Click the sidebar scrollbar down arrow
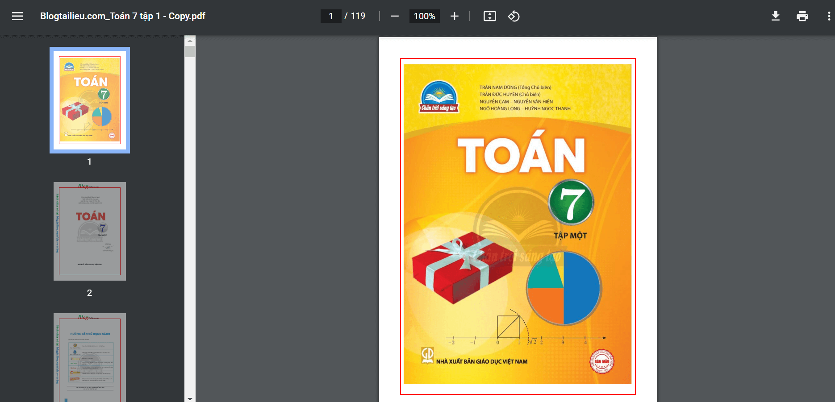 coord(190,399)
